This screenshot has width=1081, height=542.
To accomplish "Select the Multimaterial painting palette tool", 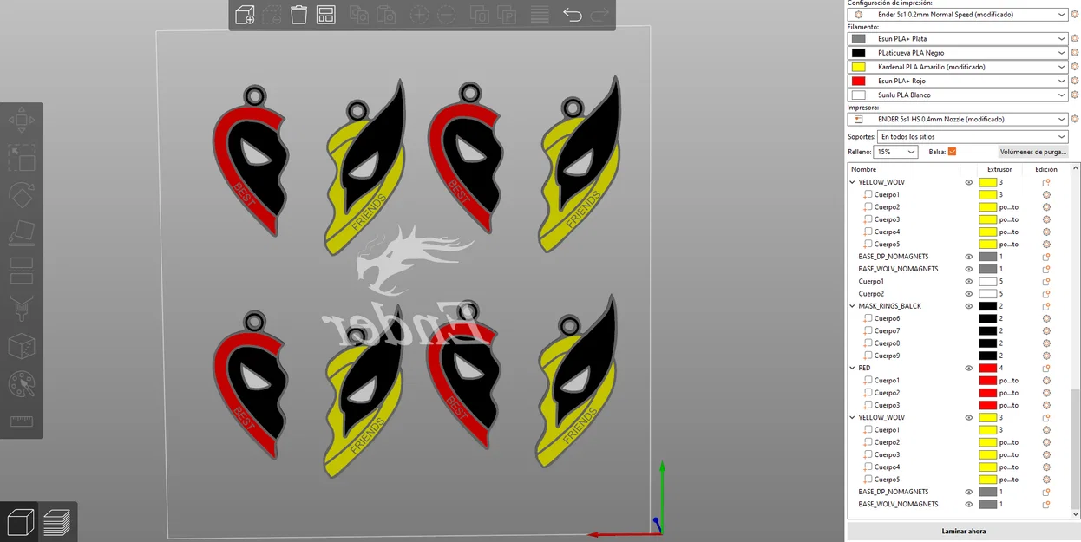I will [x=21, y=384].
